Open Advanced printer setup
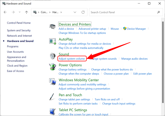 92,29
